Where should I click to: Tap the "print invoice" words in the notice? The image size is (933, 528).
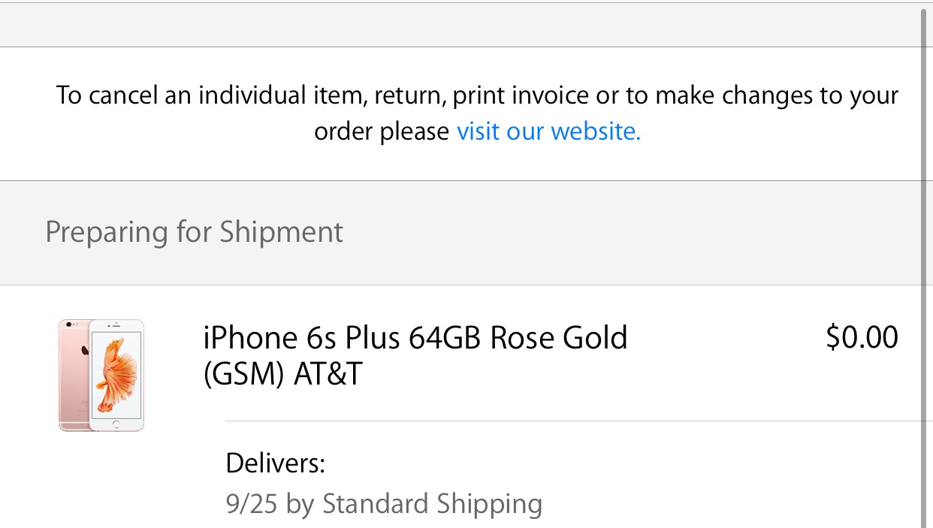(x=521, y=96)
